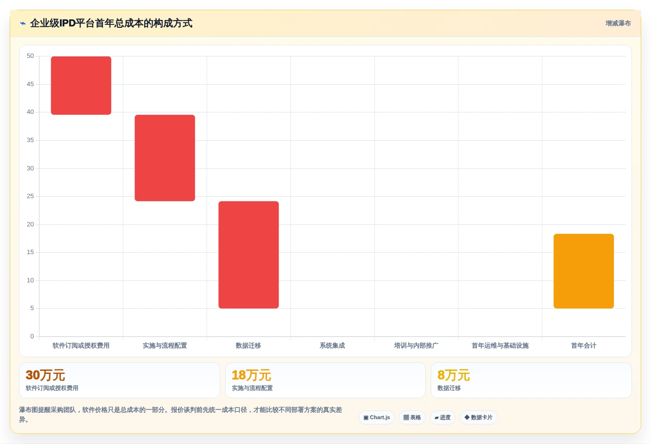Click the 系统集成 x-axis label
This screenshot has height=444, width=651.
click(332, 346)
